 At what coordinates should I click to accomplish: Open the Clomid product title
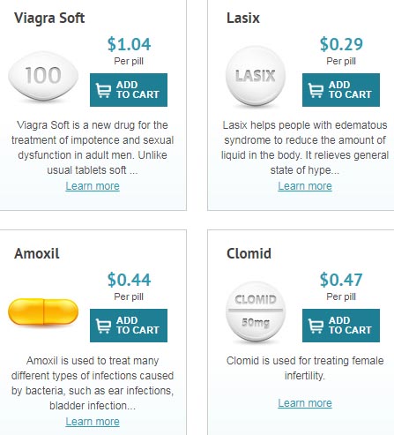249,253
